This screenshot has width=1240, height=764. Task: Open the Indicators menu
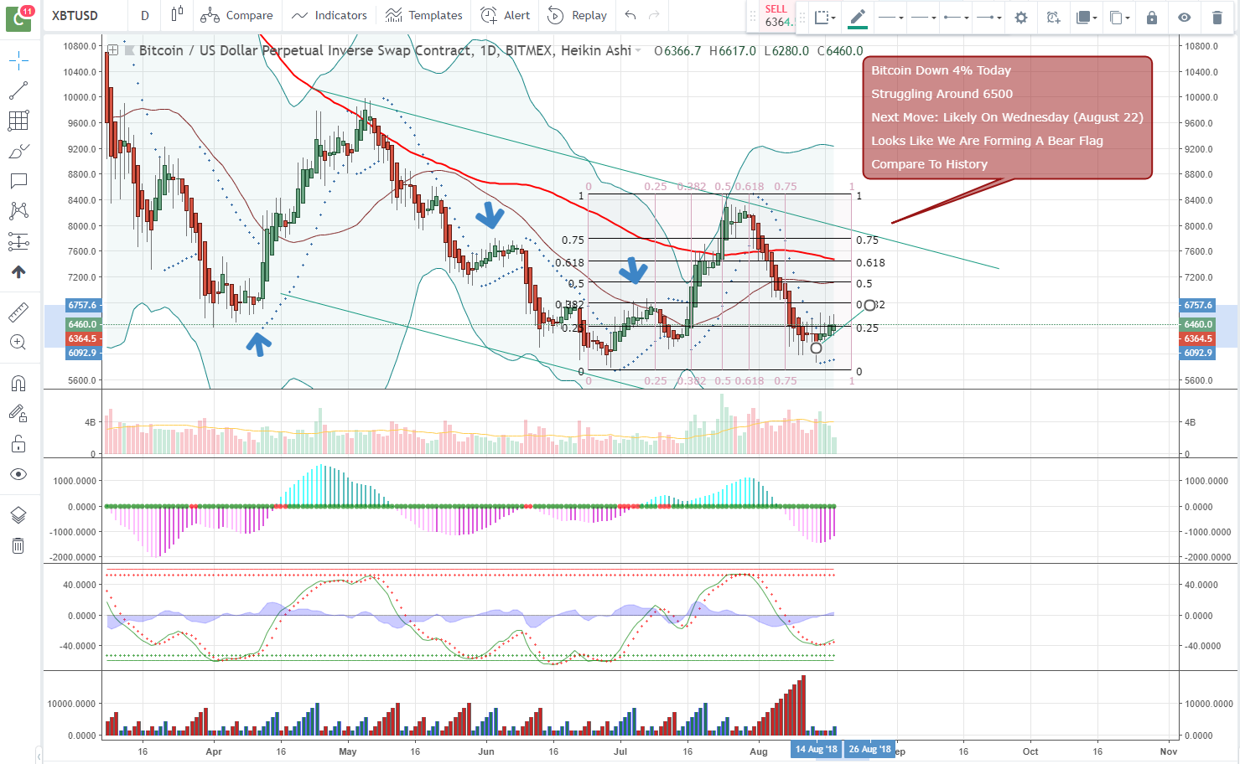(329, 15)
